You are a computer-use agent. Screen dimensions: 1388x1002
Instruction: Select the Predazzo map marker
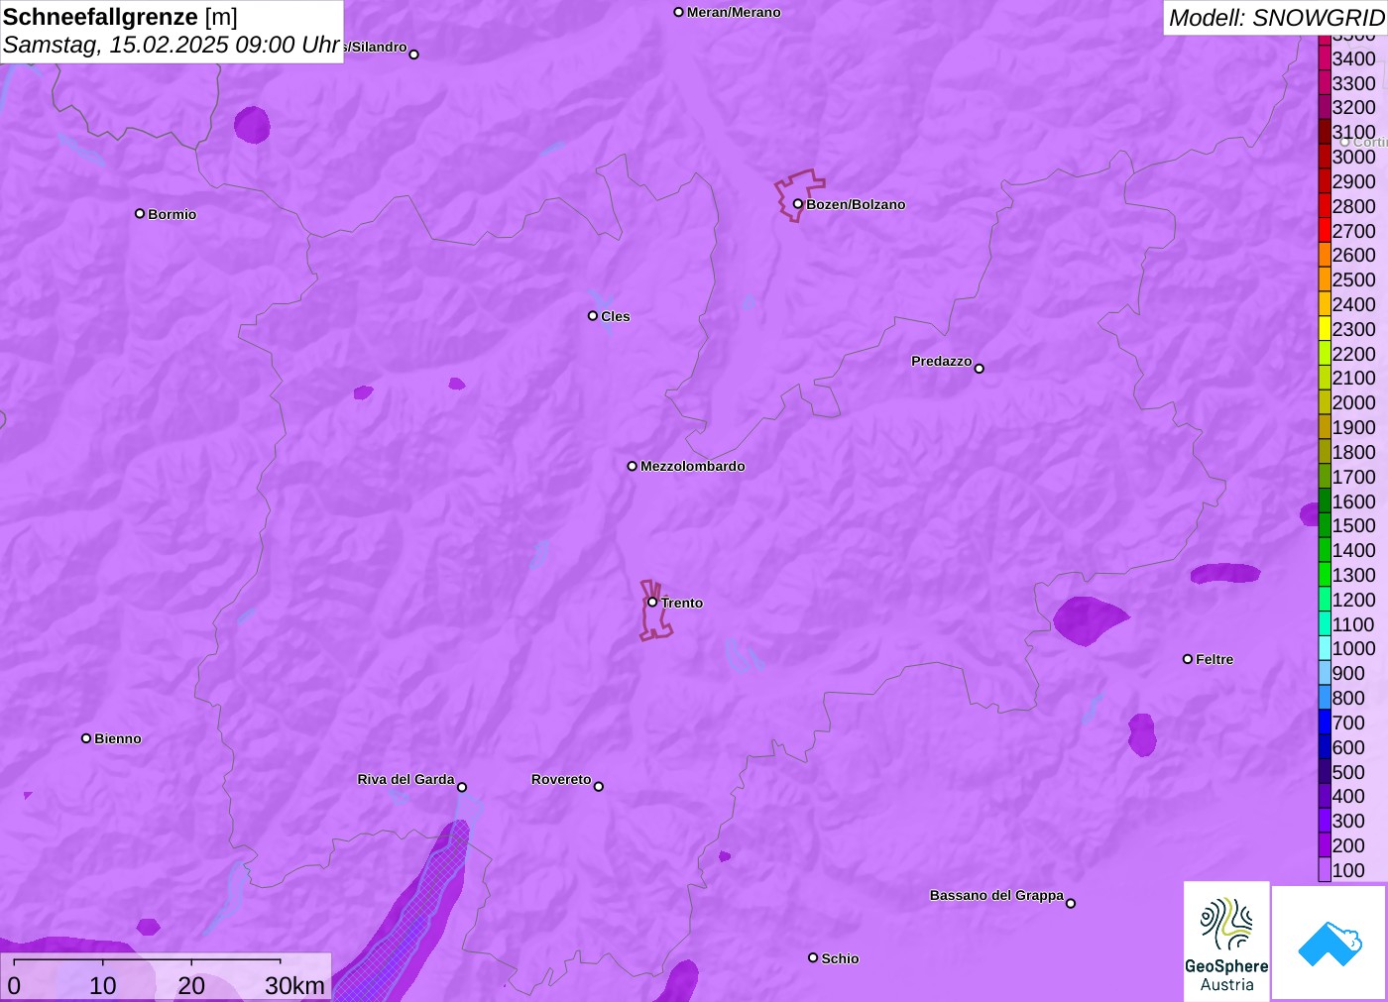(980, 368)
